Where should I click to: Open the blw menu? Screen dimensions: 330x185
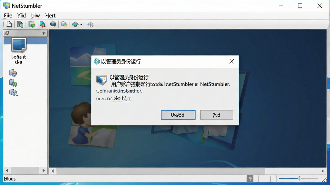(x=35, y=15)
